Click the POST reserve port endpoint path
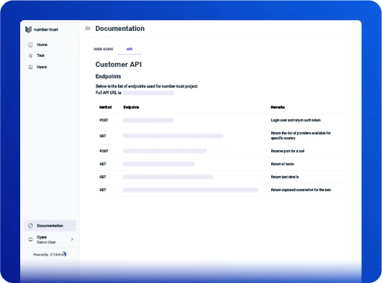Screen dimensions: 382x283 pos(165,151)
